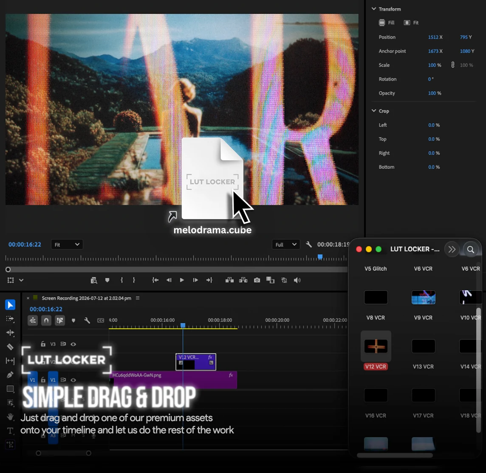Select the Selection arrow tool

point(10,305)
